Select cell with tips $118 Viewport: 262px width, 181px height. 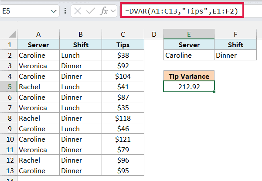click(x=123, y=118)
